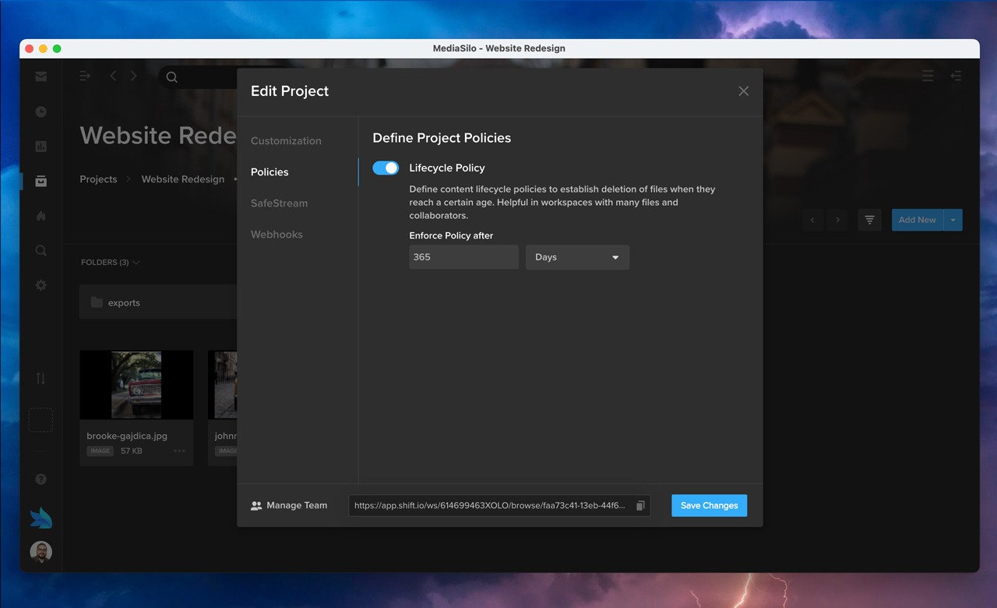Open the exports folder
This screenshot has height=608, width=997.
point(158,302)
